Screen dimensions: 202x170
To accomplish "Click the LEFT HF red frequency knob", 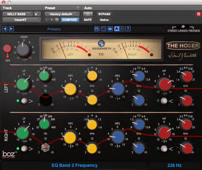I will pyautogui.click(x=187, y=77).
